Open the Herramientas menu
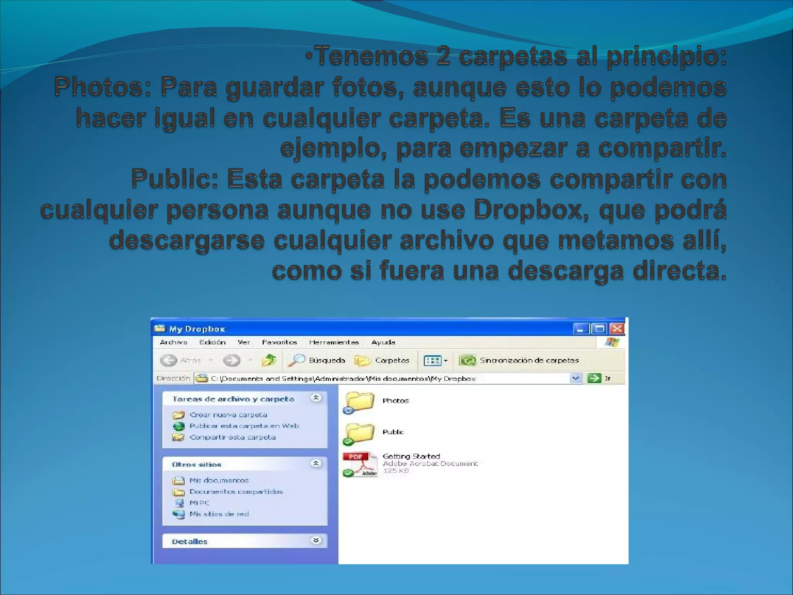Image resolution: width=793 pixels, height=595 pixels. (x=334, y=342)
